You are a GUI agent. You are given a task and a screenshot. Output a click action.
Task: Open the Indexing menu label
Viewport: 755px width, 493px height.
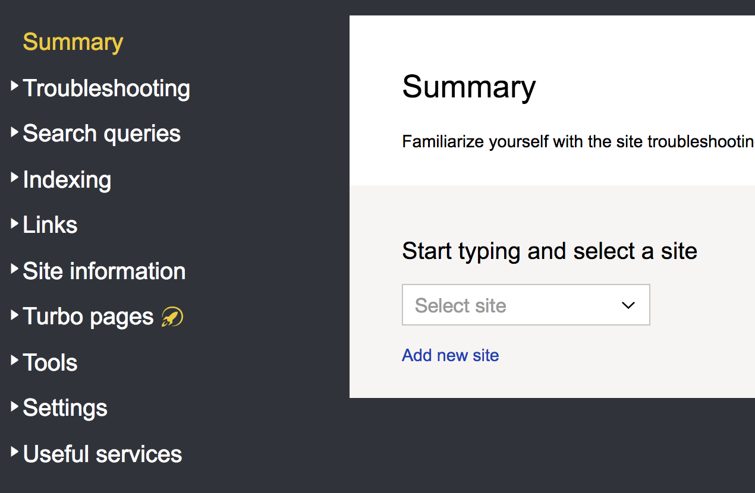(67, 180)
